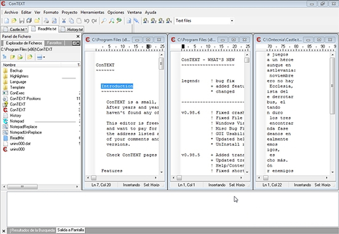This screenshot has height=234, width=339.
Task: Click highlighted Introduction text in ReadMe
Action: (x=117, y=86)
